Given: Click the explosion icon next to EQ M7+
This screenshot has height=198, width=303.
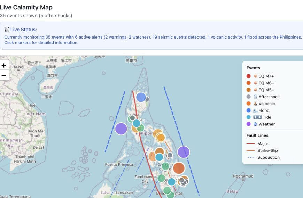Looking at the screenshot, I should [x=255, y=76].
